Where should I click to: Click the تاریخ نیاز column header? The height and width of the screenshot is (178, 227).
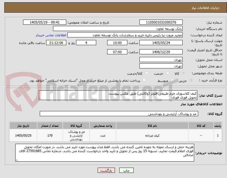(23, 126)
